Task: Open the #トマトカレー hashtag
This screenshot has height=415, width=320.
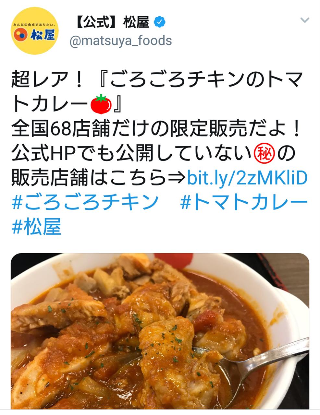Action: pyautogui.click(x=243, y=202)
